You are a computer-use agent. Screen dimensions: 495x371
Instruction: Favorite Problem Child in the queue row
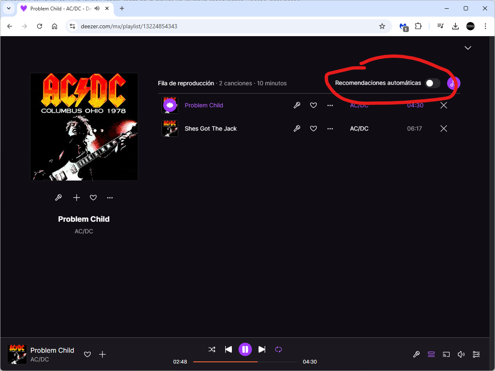click(x=313, y=105)
